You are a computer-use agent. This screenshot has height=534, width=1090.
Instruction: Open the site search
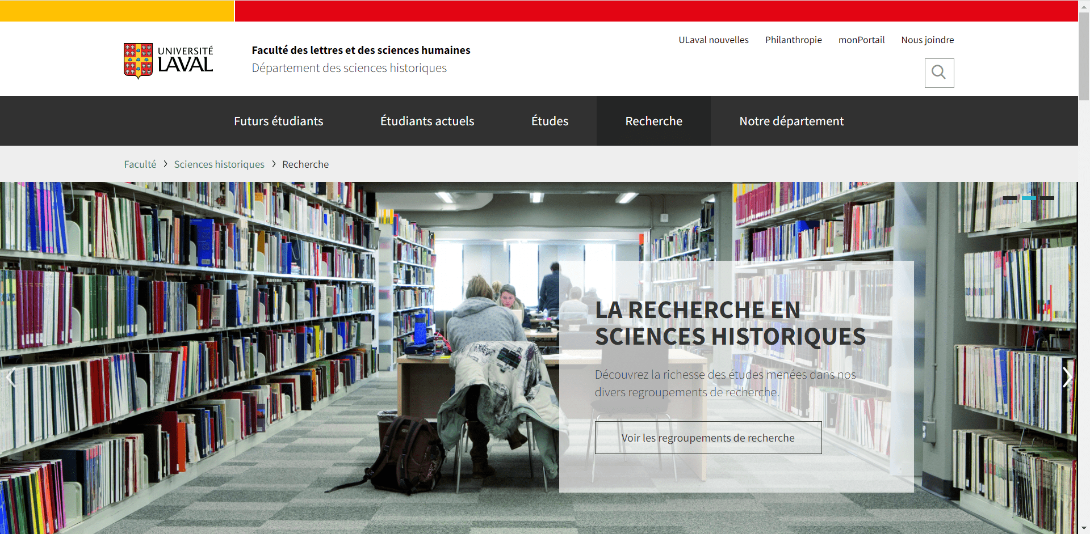(x=939, y=73)
